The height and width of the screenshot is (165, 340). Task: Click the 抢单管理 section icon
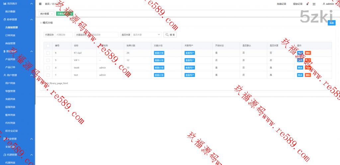[x=5, y=20]
